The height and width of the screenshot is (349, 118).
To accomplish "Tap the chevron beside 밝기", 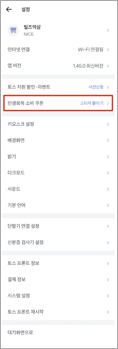I will [108, 157].
